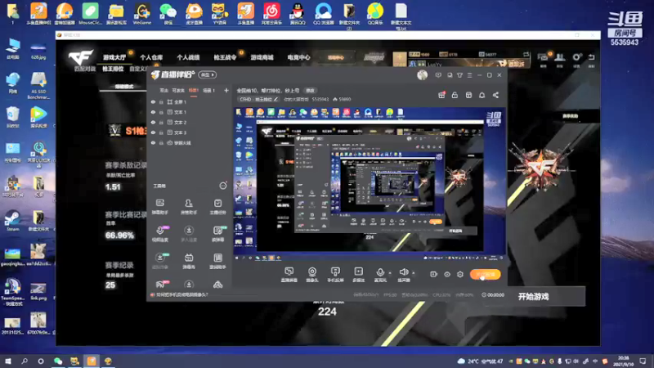Open 游戏大厅 tab in CrossFire window
654x368 pixels.
[114, 57]
